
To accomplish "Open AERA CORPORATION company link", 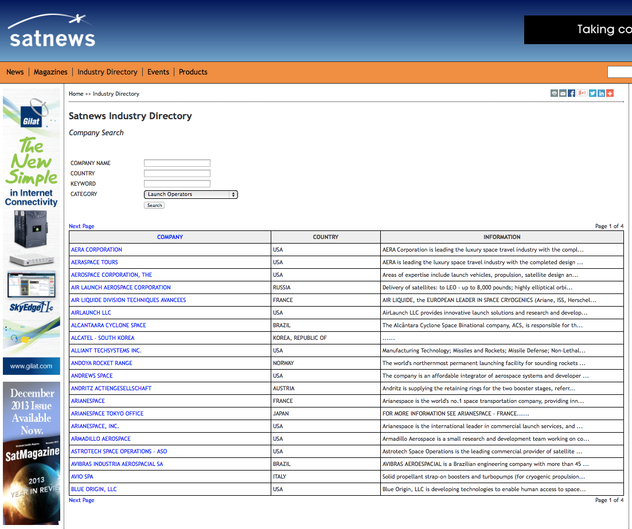I will coord(96,250).
